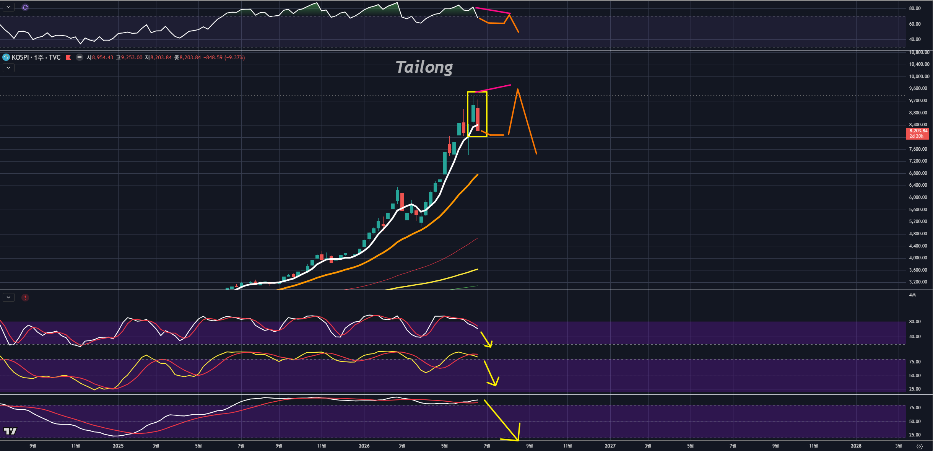Viewport: 933px width, 451px height.
Task: Click the '6,400.00' price axis label
Action: coord(918,185)
